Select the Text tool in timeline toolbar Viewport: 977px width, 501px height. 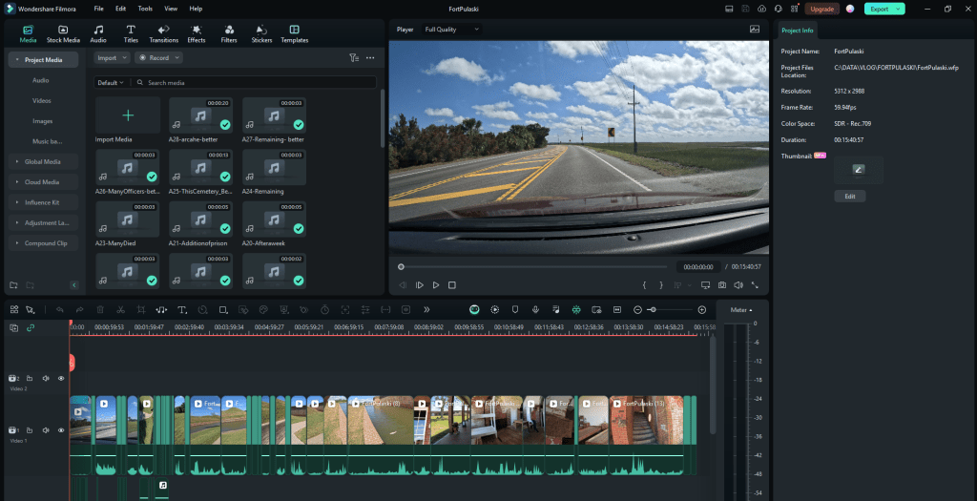tap(181, 309)
